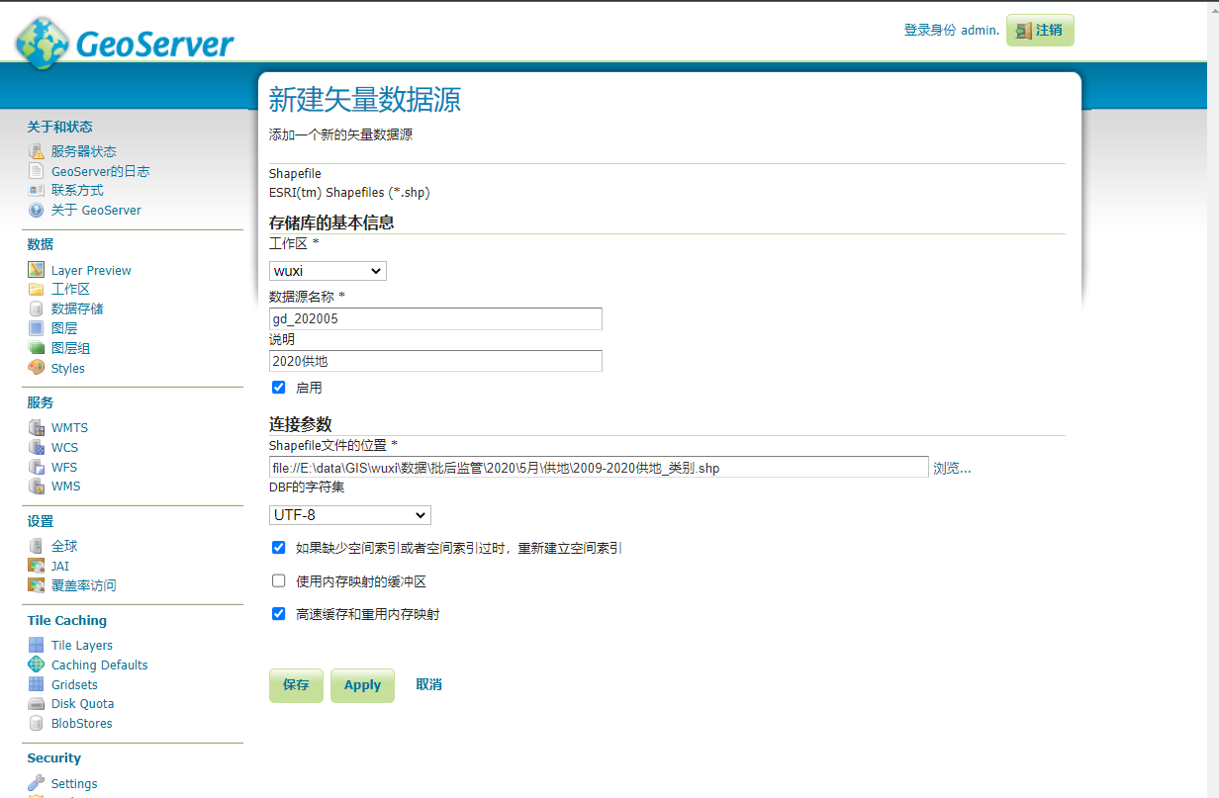Click the 数据存储 database icon
This screenshot has width=1219, height=798.
pos(37,309)
